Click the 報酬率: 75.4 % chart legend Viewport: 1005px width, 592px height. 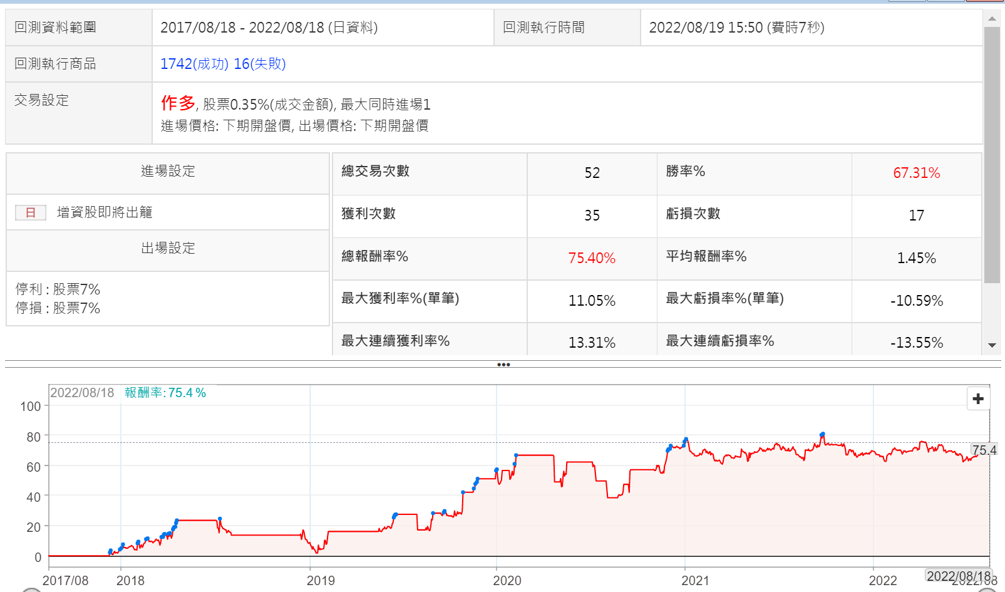pyautogui.click(x=165, y=393)
